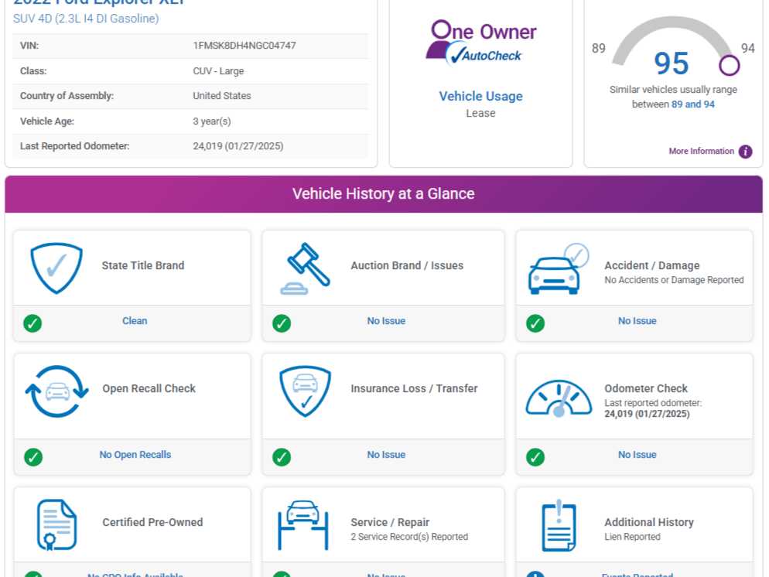Click the Odometer Check card odometer reading
This screenshot has height=577, width=769.
(647, 414)
